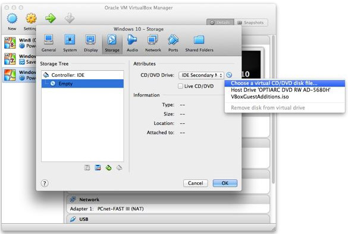
Task: Select Controller: IDE in Storage Tree
Action: click(82, 75)
